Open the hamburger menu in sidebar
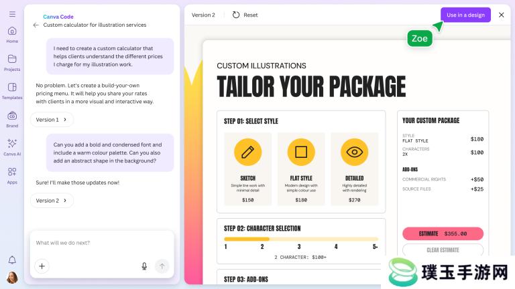 [x=12, y=14]
